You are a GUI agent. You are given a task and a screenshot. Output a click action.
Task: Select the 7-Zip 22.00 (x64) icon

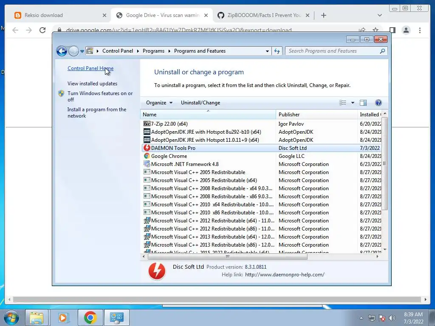tap(147, 124)
